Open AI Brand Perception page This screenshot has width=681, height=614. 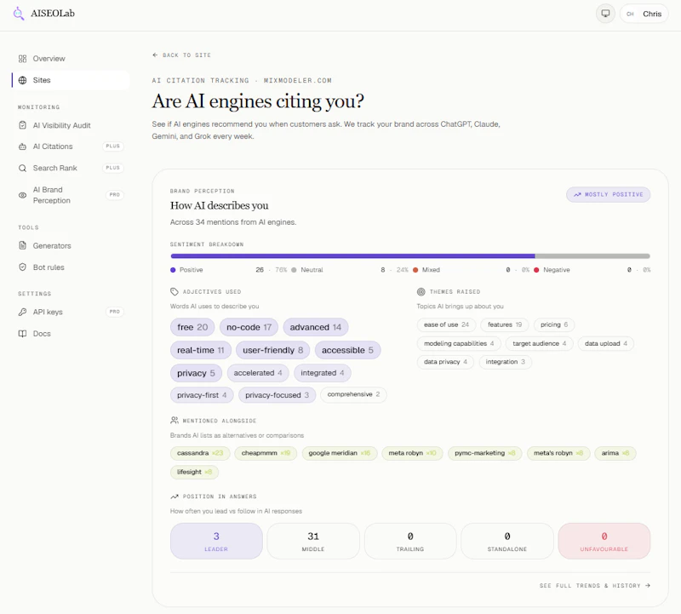coord(71,195)
